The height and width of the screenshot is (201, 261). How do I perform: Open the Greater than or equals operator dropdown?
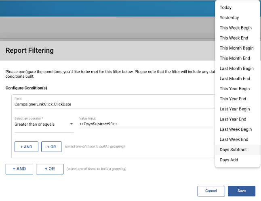pos(44,124)
